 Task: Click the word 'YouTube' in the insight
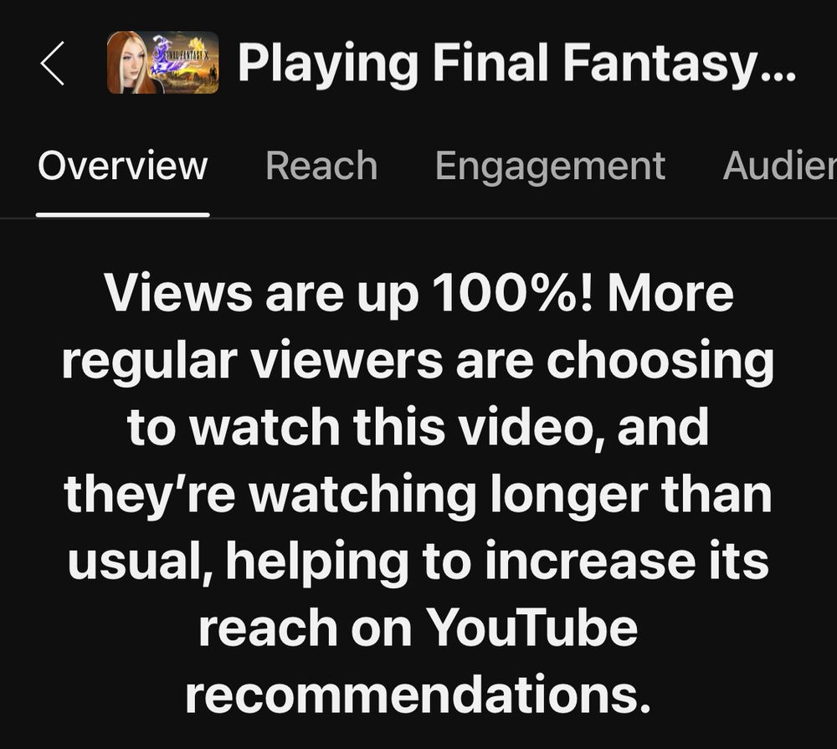tap(531, 628)
